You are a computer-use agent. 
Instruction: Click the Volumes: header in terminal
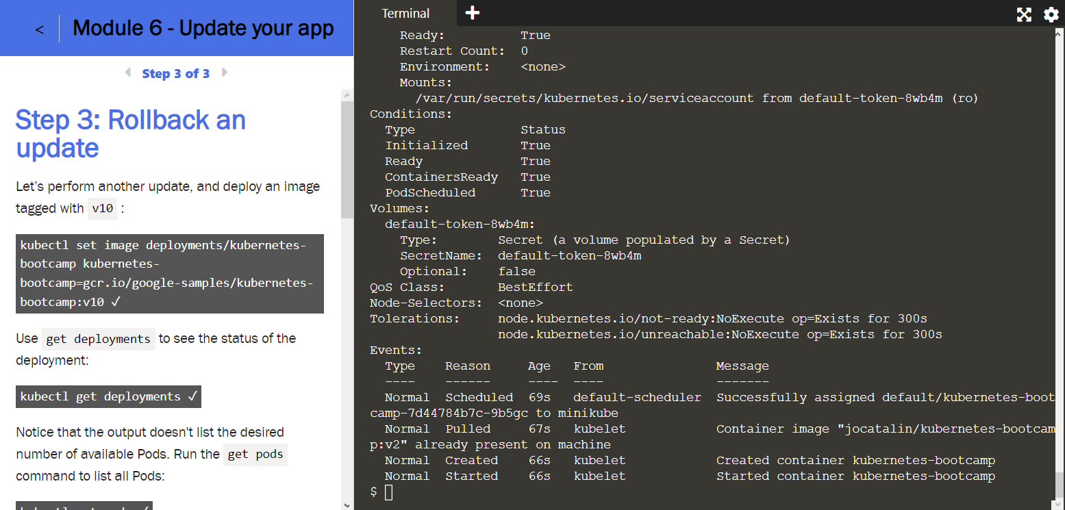click(x=400, y=209)
